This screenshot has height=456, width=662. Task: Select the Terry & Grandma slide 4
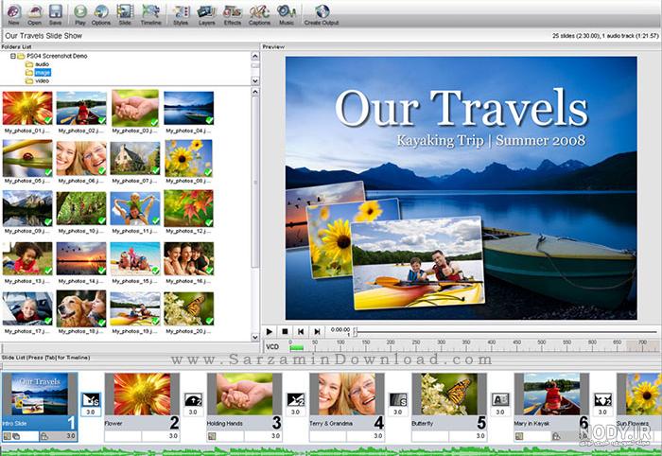(x=347, y=407)
